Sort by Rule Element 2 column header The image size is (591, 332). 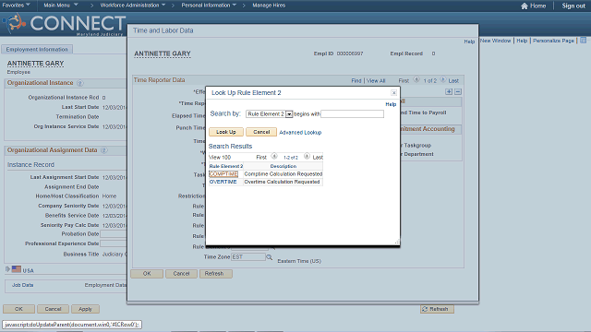coord(225,166)
